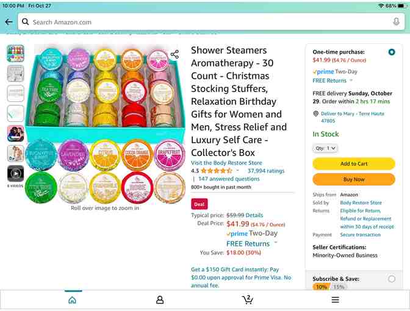Click the share icon on product image
This screenshot has height=311, width=410.
coord(174,54)
